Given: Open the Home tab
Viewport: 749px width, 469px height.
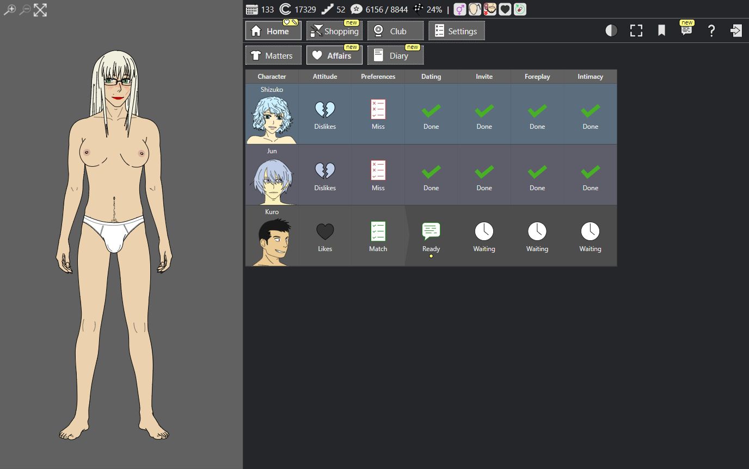Looking at the screenshot, I should coord(273,31).
